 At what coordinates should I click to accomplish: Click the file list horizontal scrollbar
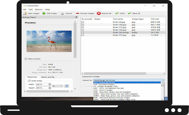(x=115, y=73)
